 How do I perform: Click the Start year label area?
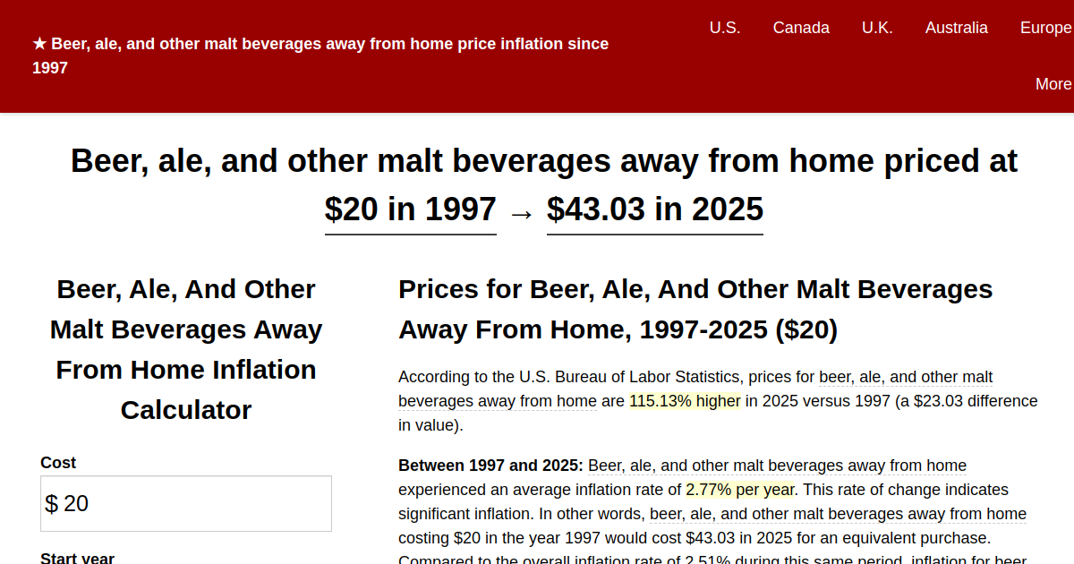[77, 558]
